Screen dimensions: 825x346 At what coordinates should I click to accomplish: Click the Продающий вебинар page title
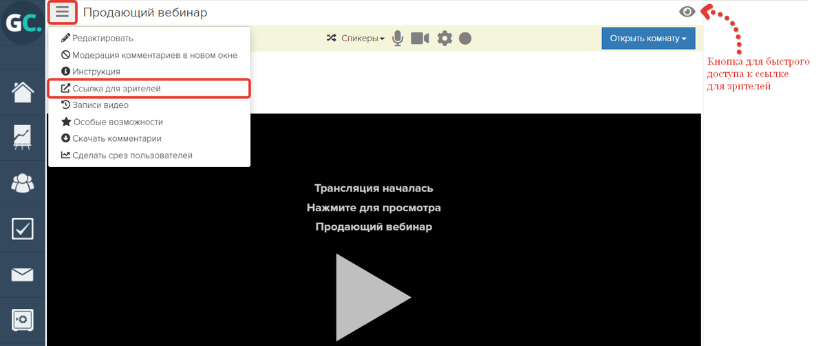pyautogui.click(x=145, y=12)
